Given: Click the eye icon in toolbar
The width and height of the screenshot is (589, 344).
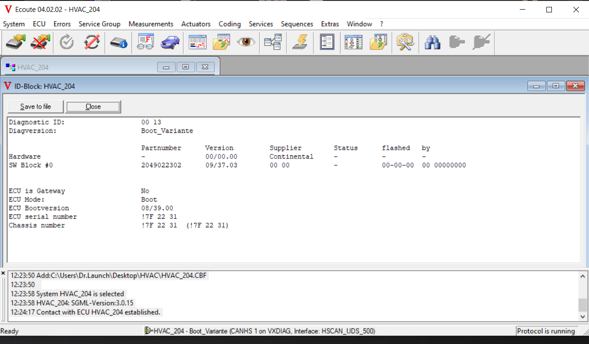Looking at the screenshot, I should pos(246,43).
